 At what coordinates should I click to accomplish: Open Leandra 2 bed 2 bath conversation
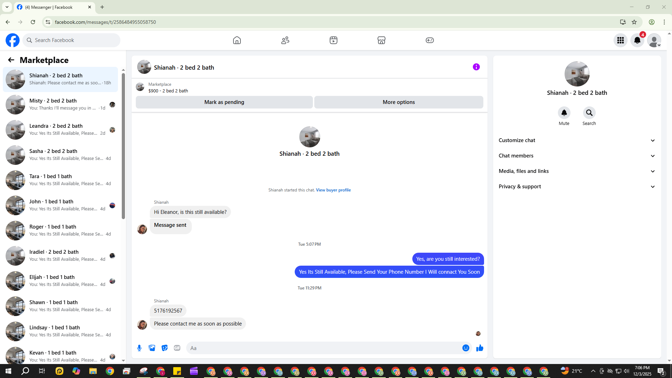pyautogui.click(x=60, y=129)
